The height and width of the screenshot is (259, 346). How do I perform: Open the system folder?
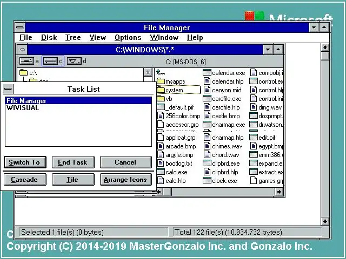(170, 90)
